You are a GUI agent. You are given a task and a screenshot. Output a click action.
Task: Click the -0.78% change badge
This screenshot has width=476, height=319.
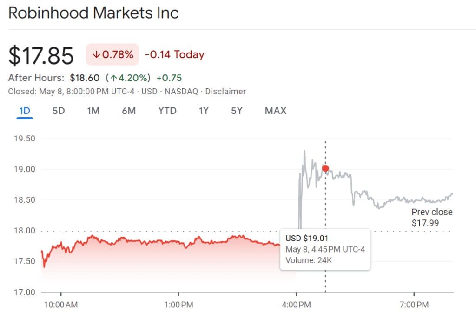[x=112, y=54]
